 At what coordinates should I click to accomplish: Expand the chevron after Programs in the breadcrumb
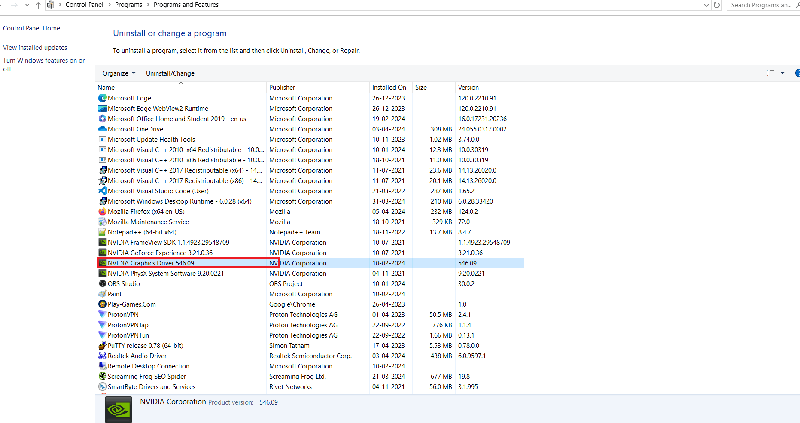(x=148, y=5)
